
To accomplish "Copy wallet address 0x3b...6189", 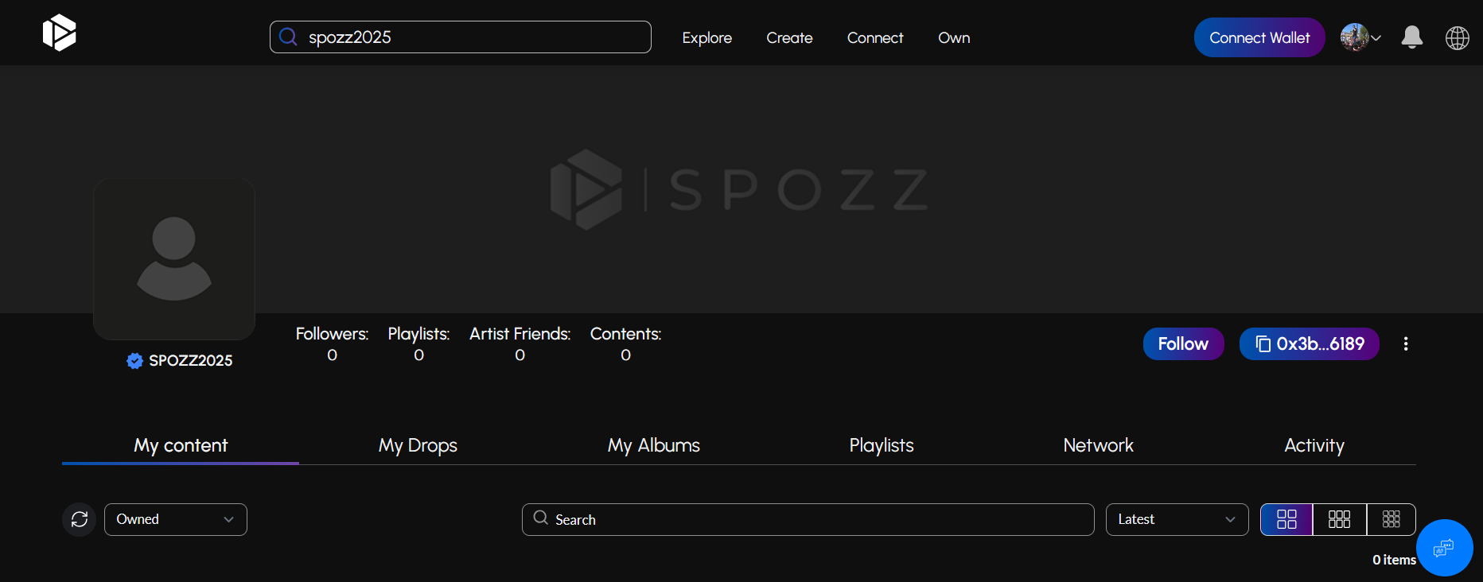I will click(x=1309, y=343).
